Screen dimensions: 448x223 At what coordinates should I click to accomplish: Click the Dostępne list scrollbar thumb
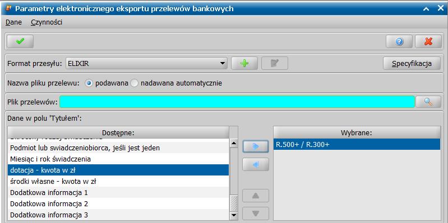click(x=234, y=203)
